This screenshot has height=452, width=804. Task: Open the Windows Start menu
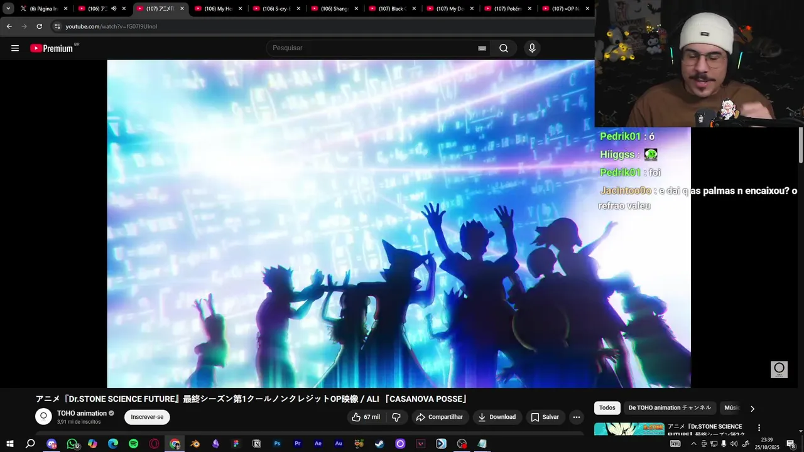[10, 444]
